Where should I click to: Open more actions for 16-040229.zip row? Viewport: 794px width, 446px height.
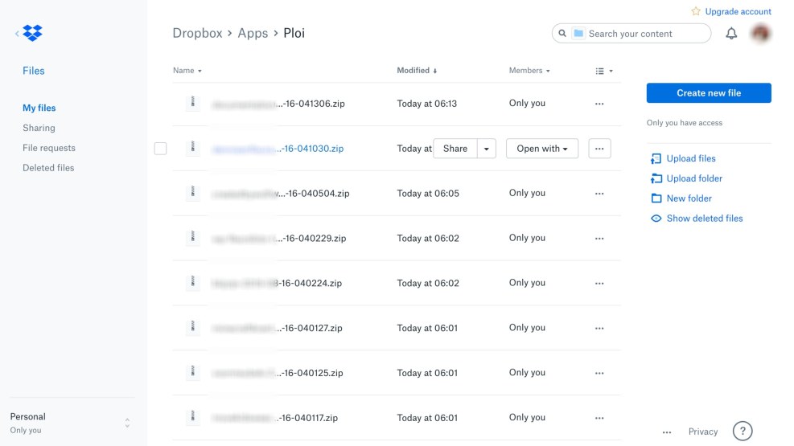599,238
